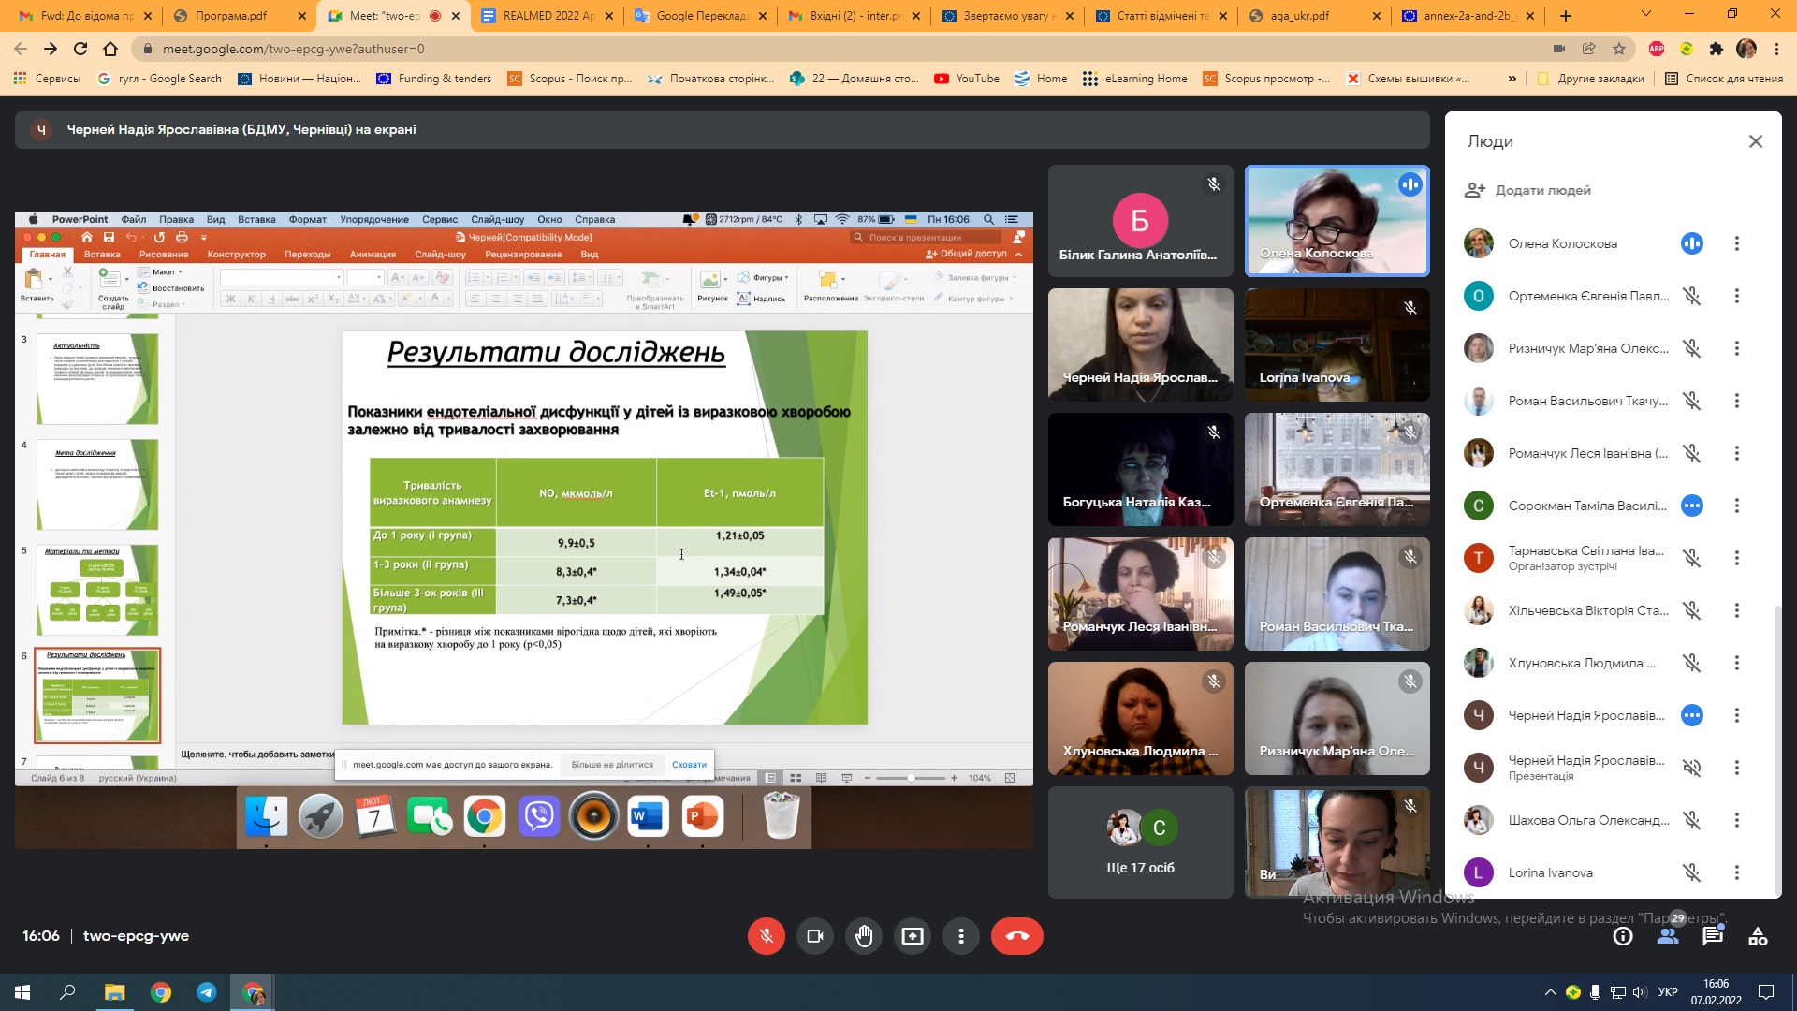
Task: Open Список для чтения reading list
Action: [1724, 79]
